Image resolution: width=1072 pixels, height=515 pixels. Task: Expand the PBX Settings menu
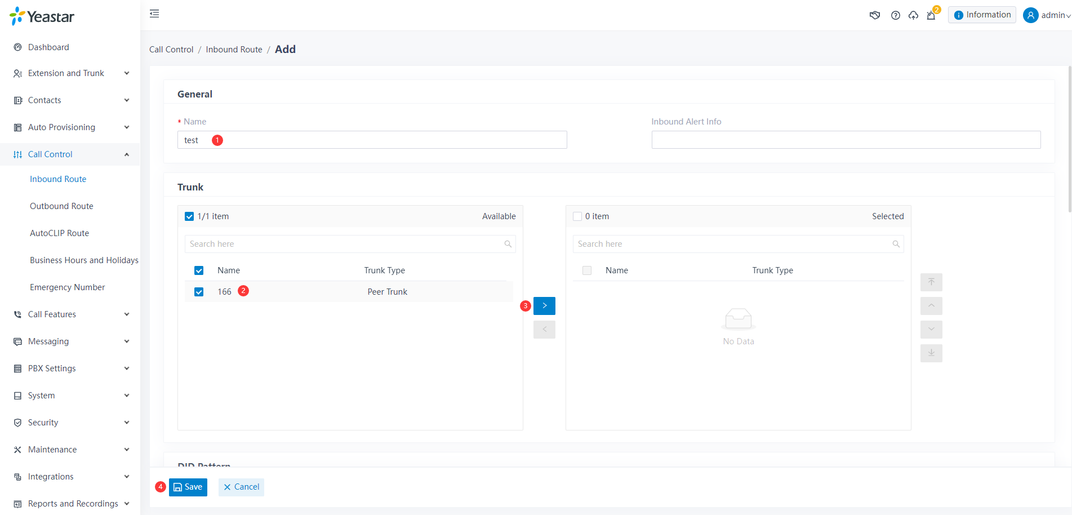pos(70,369)
